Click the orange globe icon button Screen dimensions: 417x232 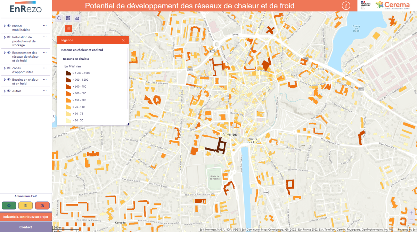coord(42,206)
